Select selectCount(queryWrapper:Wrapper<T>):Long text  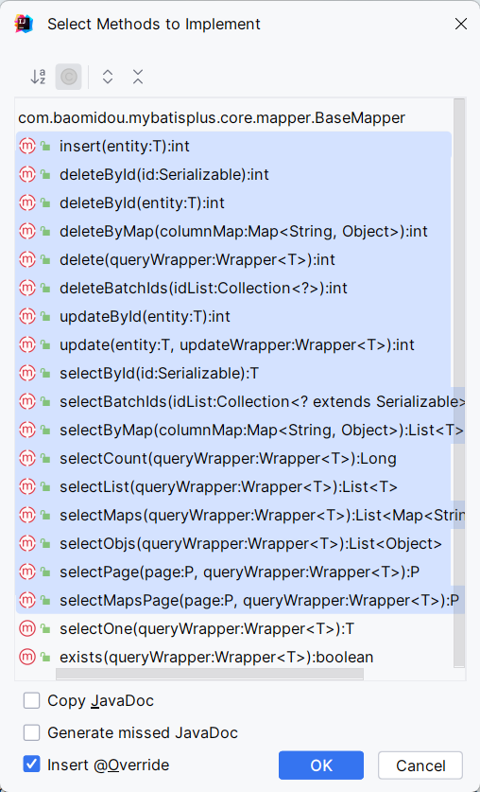(228, 459)
